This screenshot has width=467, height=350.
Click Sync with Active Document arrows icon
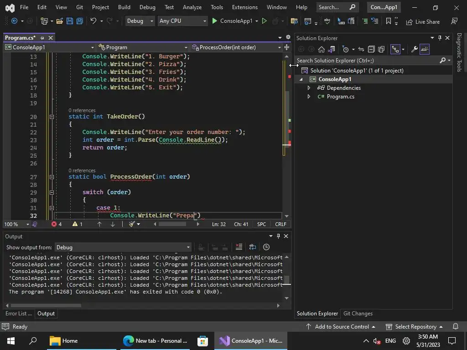click(361, 49)
